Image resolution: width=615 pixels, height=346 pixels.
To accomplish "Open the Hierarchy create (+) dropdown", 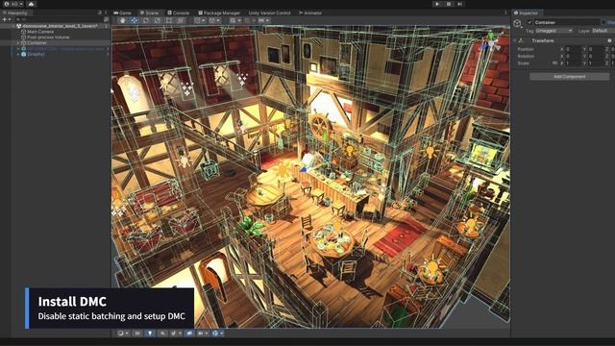I will pos(7,19).
